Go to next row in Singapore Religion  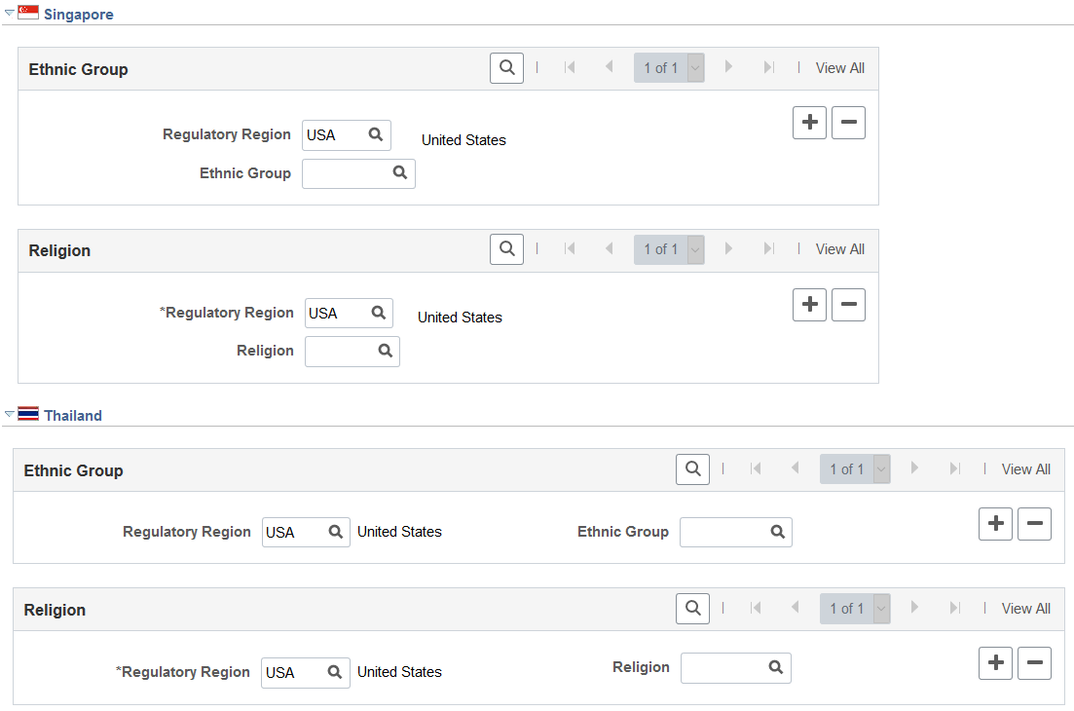[x=728, y=248]
